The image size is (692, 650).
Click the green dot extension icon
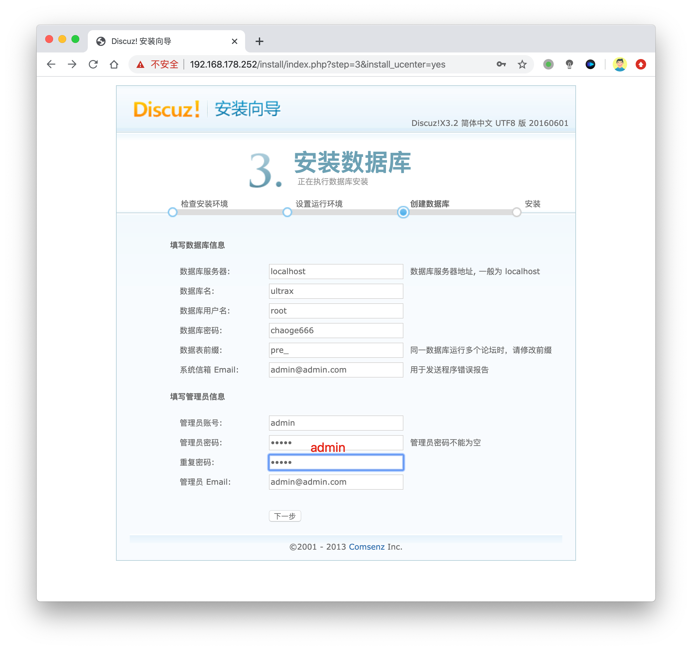tap(548, 64)
